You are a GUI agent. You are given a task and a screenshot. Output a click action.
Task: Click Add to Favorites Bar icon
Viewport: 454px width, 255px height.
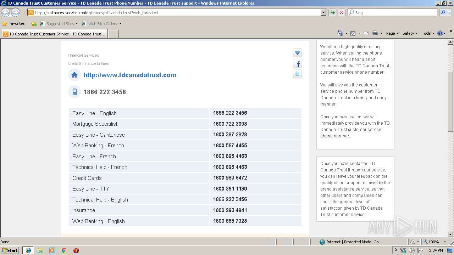[x=34, y=24]
